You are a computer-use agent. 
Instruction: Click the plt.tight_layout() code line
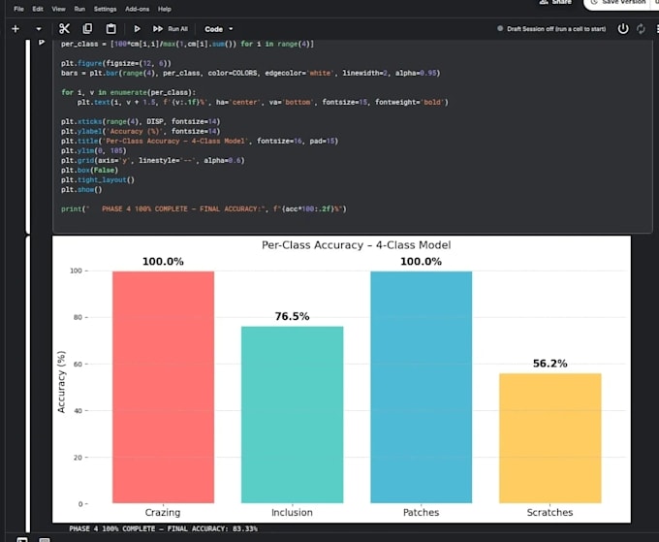[x=98, y=180]
